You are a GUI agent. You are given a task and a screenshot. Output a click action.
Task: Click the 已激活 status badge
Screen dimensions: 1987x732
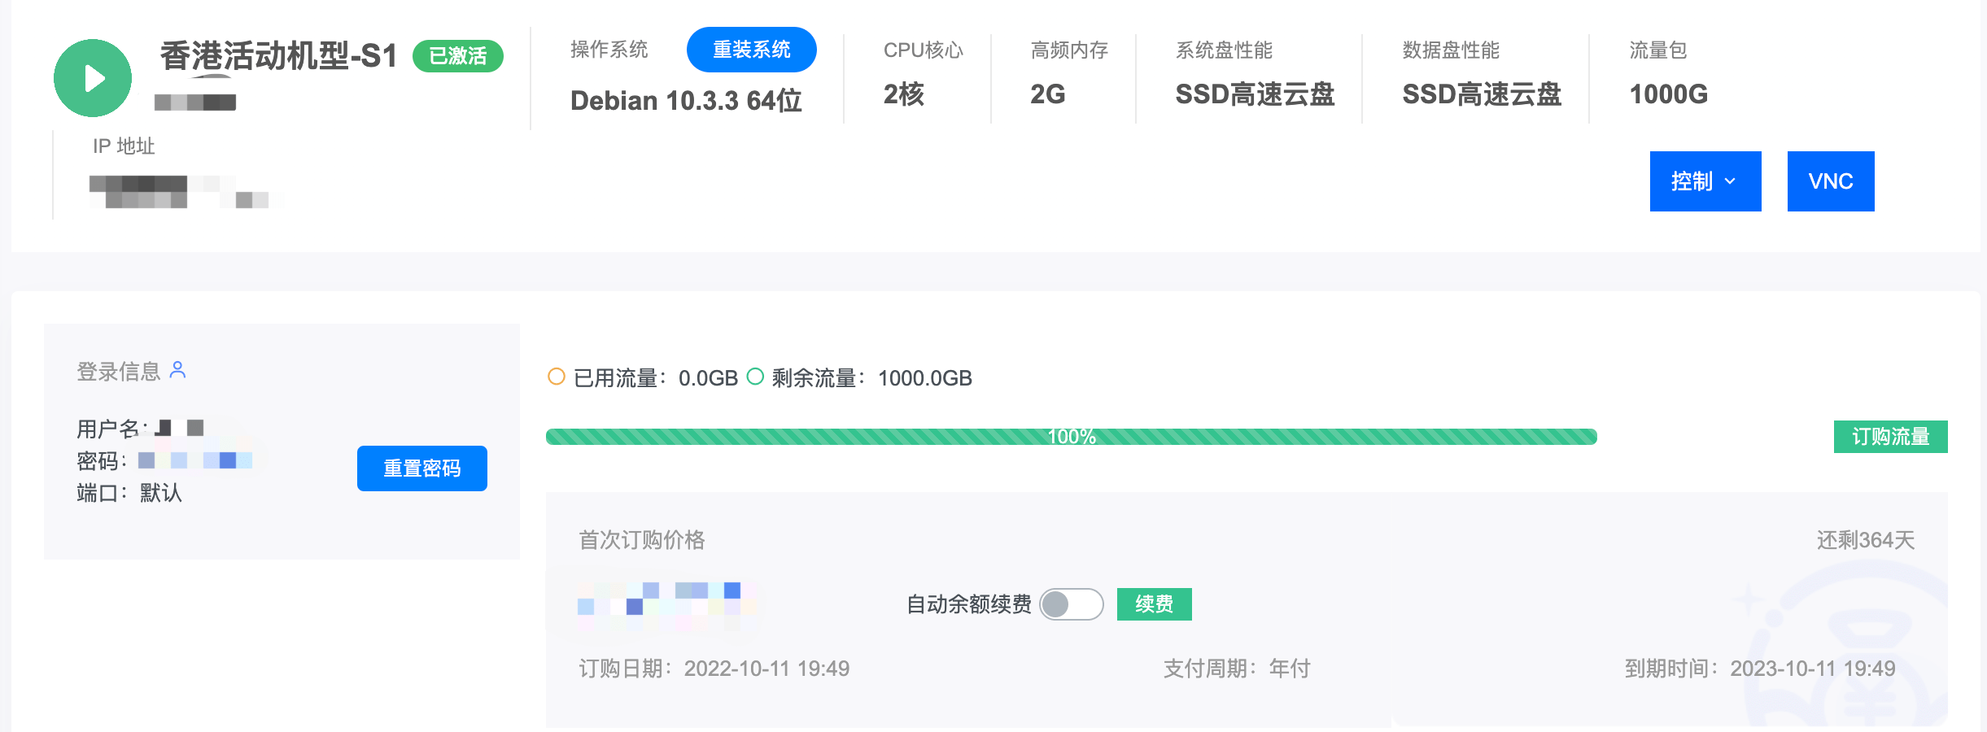(x=461, y=57)
